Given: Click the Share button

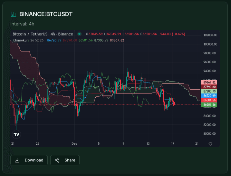Looking at the screenshot, I should coord(65,160).
